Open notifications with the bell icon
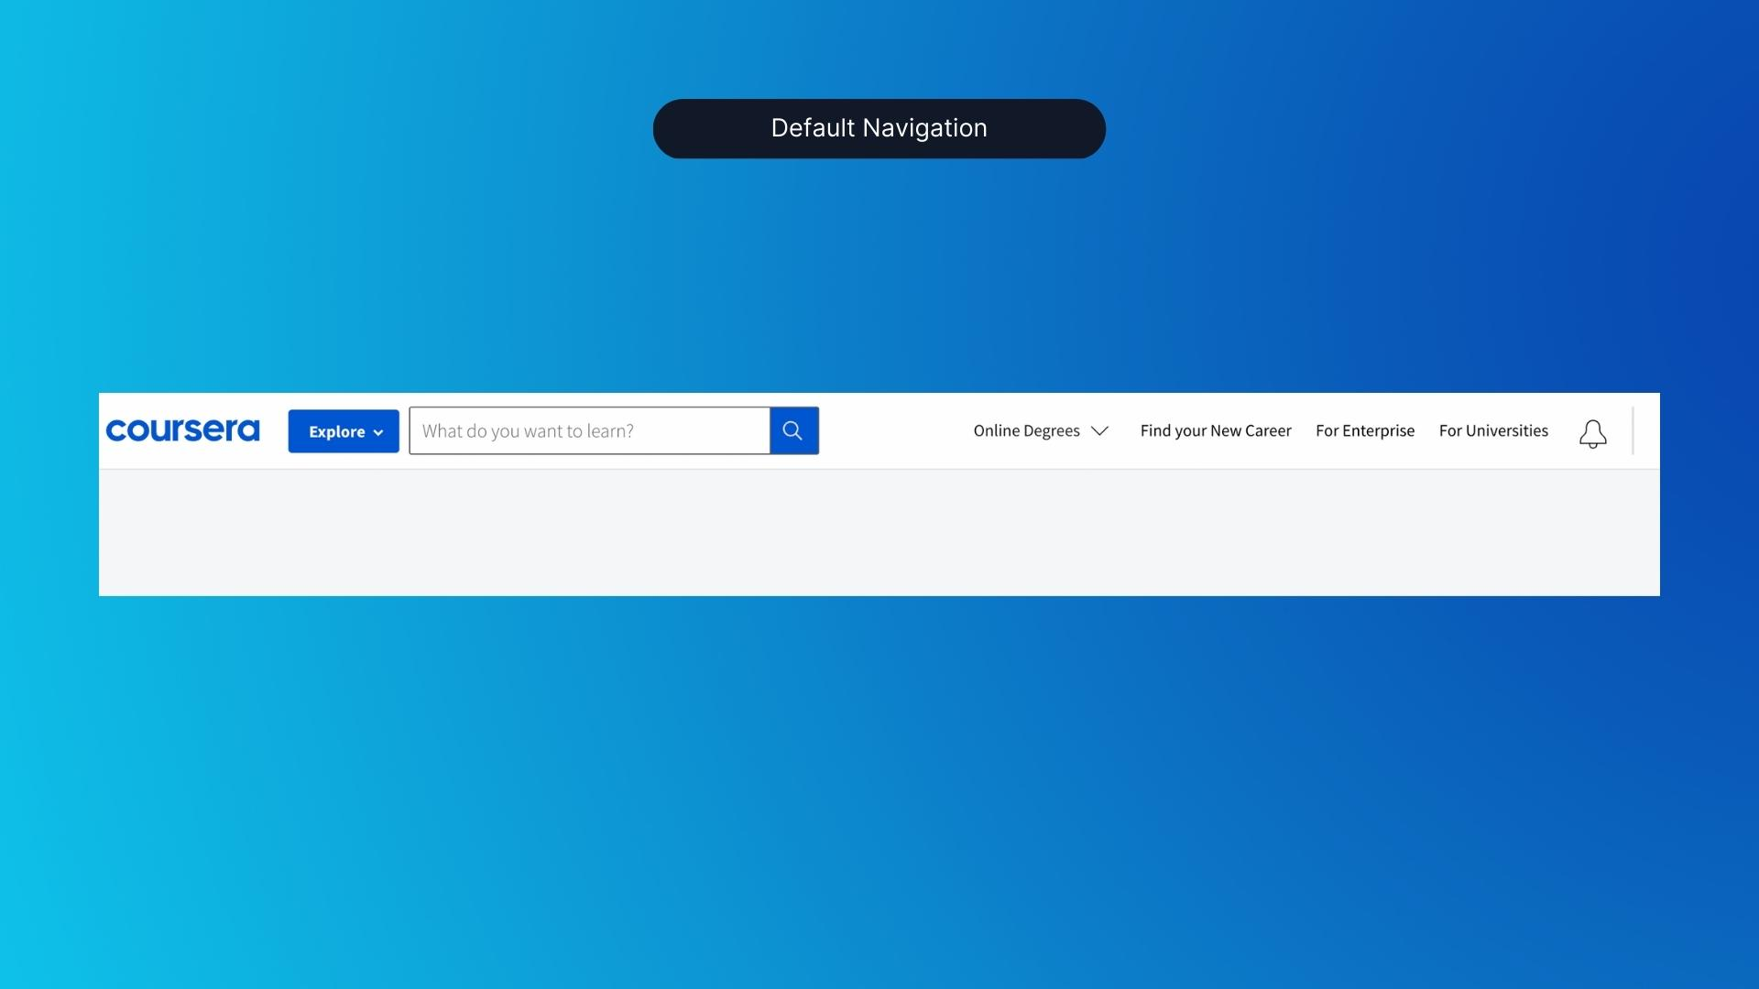1759x989 pixels. (x=1593, y=434)
